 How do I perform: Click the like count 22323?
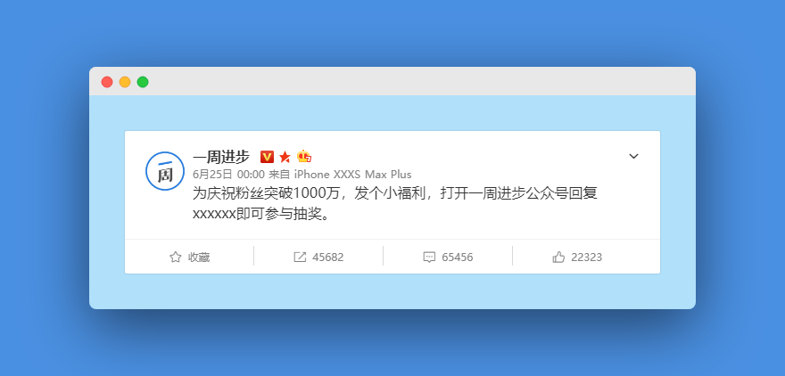(x=586, y=257)
